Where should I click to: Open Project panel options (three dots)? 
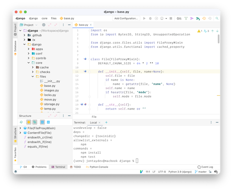coord(63,25)
